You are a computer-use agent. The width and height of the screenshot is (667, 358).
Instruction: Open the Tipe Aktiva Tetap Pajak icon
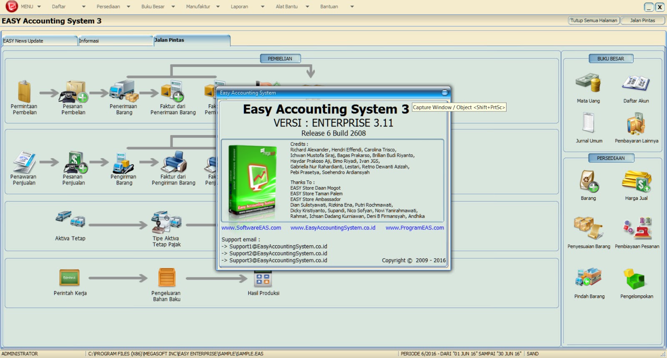coord(166,222)
